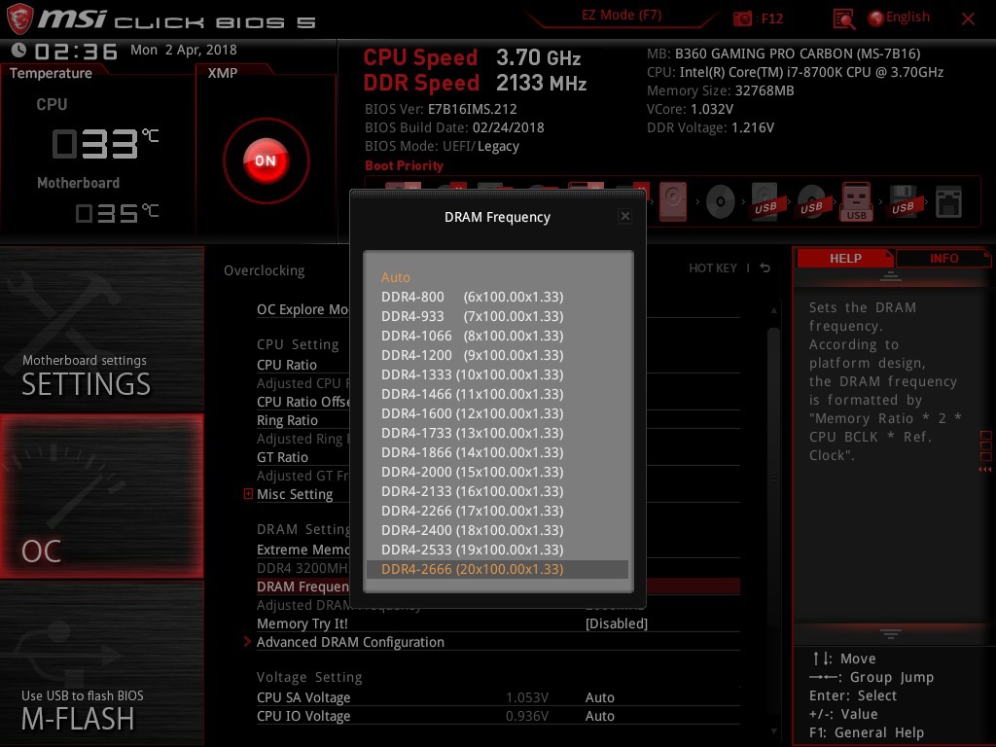Expand Advanced DRAM Configuration arrow
996x747 pixels.
pos(247,642)
